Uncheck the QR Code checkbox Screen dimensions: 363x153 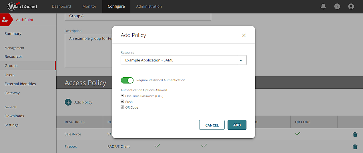point(123,107)
